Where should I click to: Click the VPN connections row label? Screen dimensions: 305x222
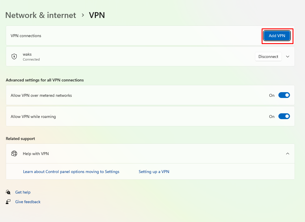[26, 36]
